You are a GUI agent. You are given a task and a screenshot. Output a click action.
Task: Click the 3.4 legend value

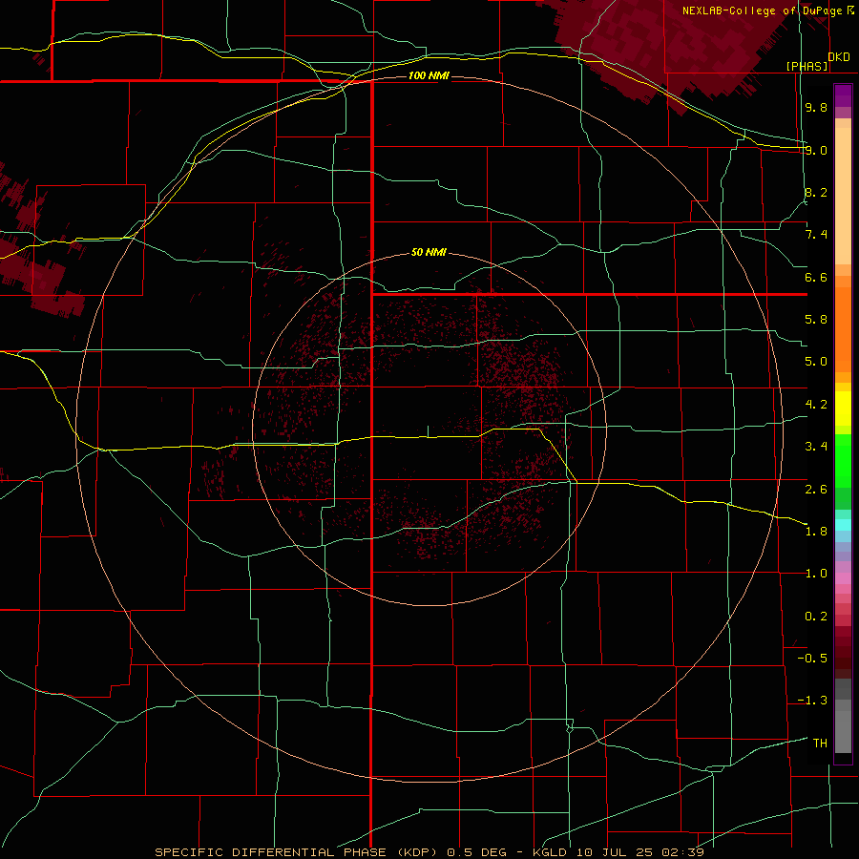pyautogui.click(x=816, y=447)
